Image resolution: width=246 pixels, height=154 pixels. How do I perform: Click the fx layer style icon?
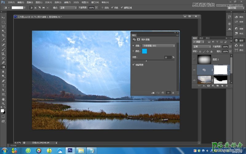click(x=204, y=86)
